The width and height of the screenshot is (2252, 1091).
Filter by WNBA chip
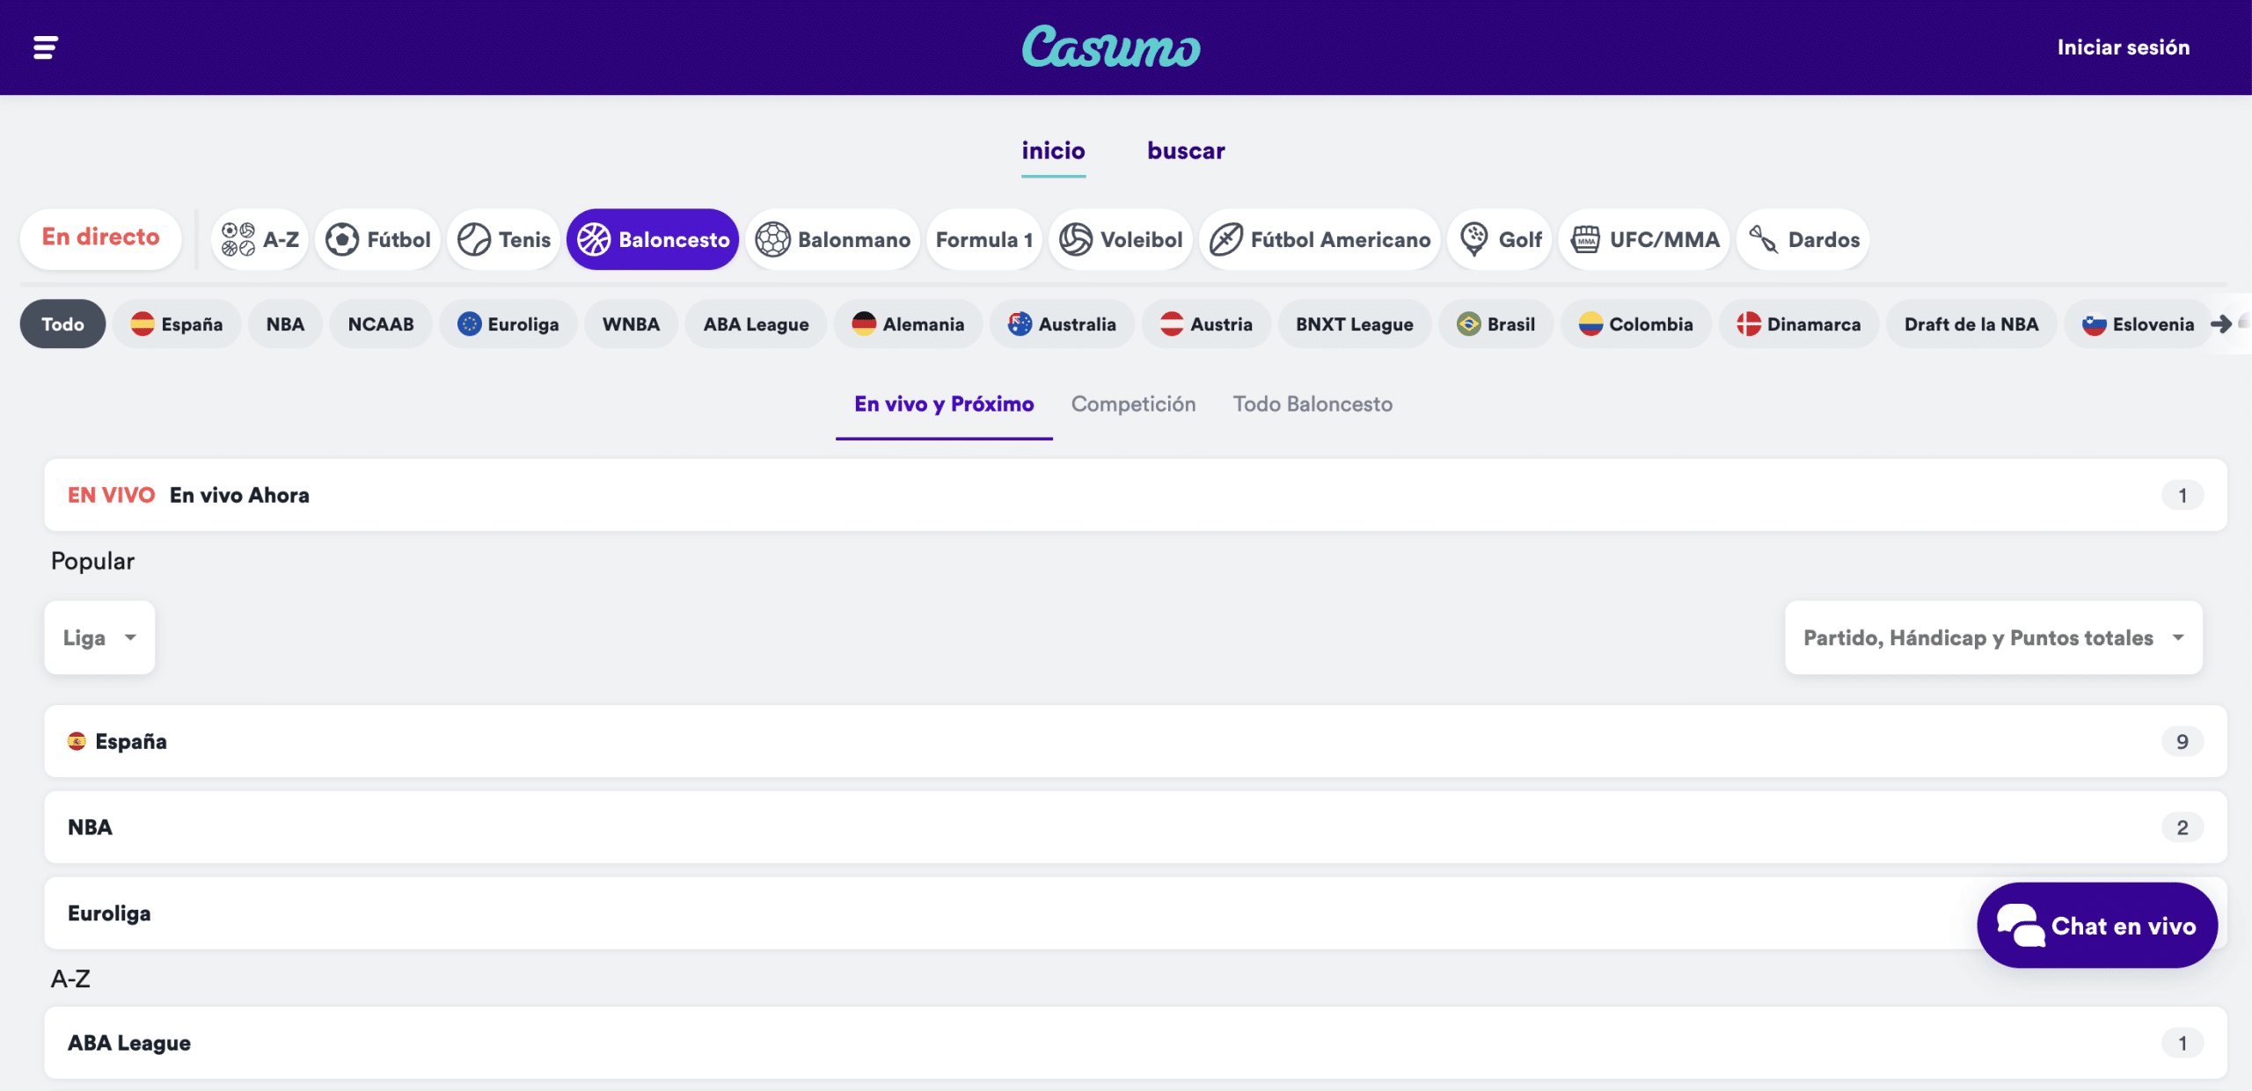(x=631, y=324)
